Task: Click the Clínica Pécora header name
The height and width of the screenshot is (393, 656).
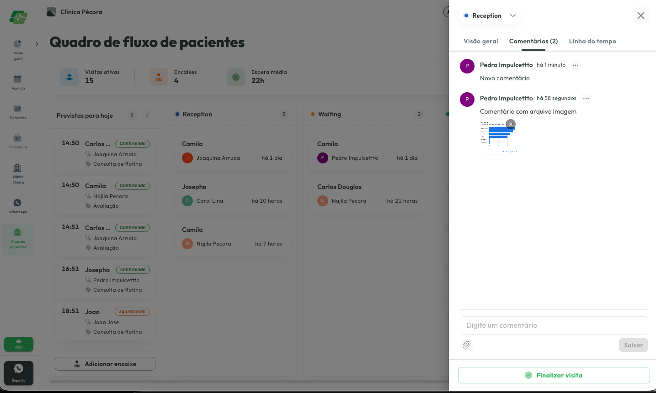Action: click(x=81, y=12)
